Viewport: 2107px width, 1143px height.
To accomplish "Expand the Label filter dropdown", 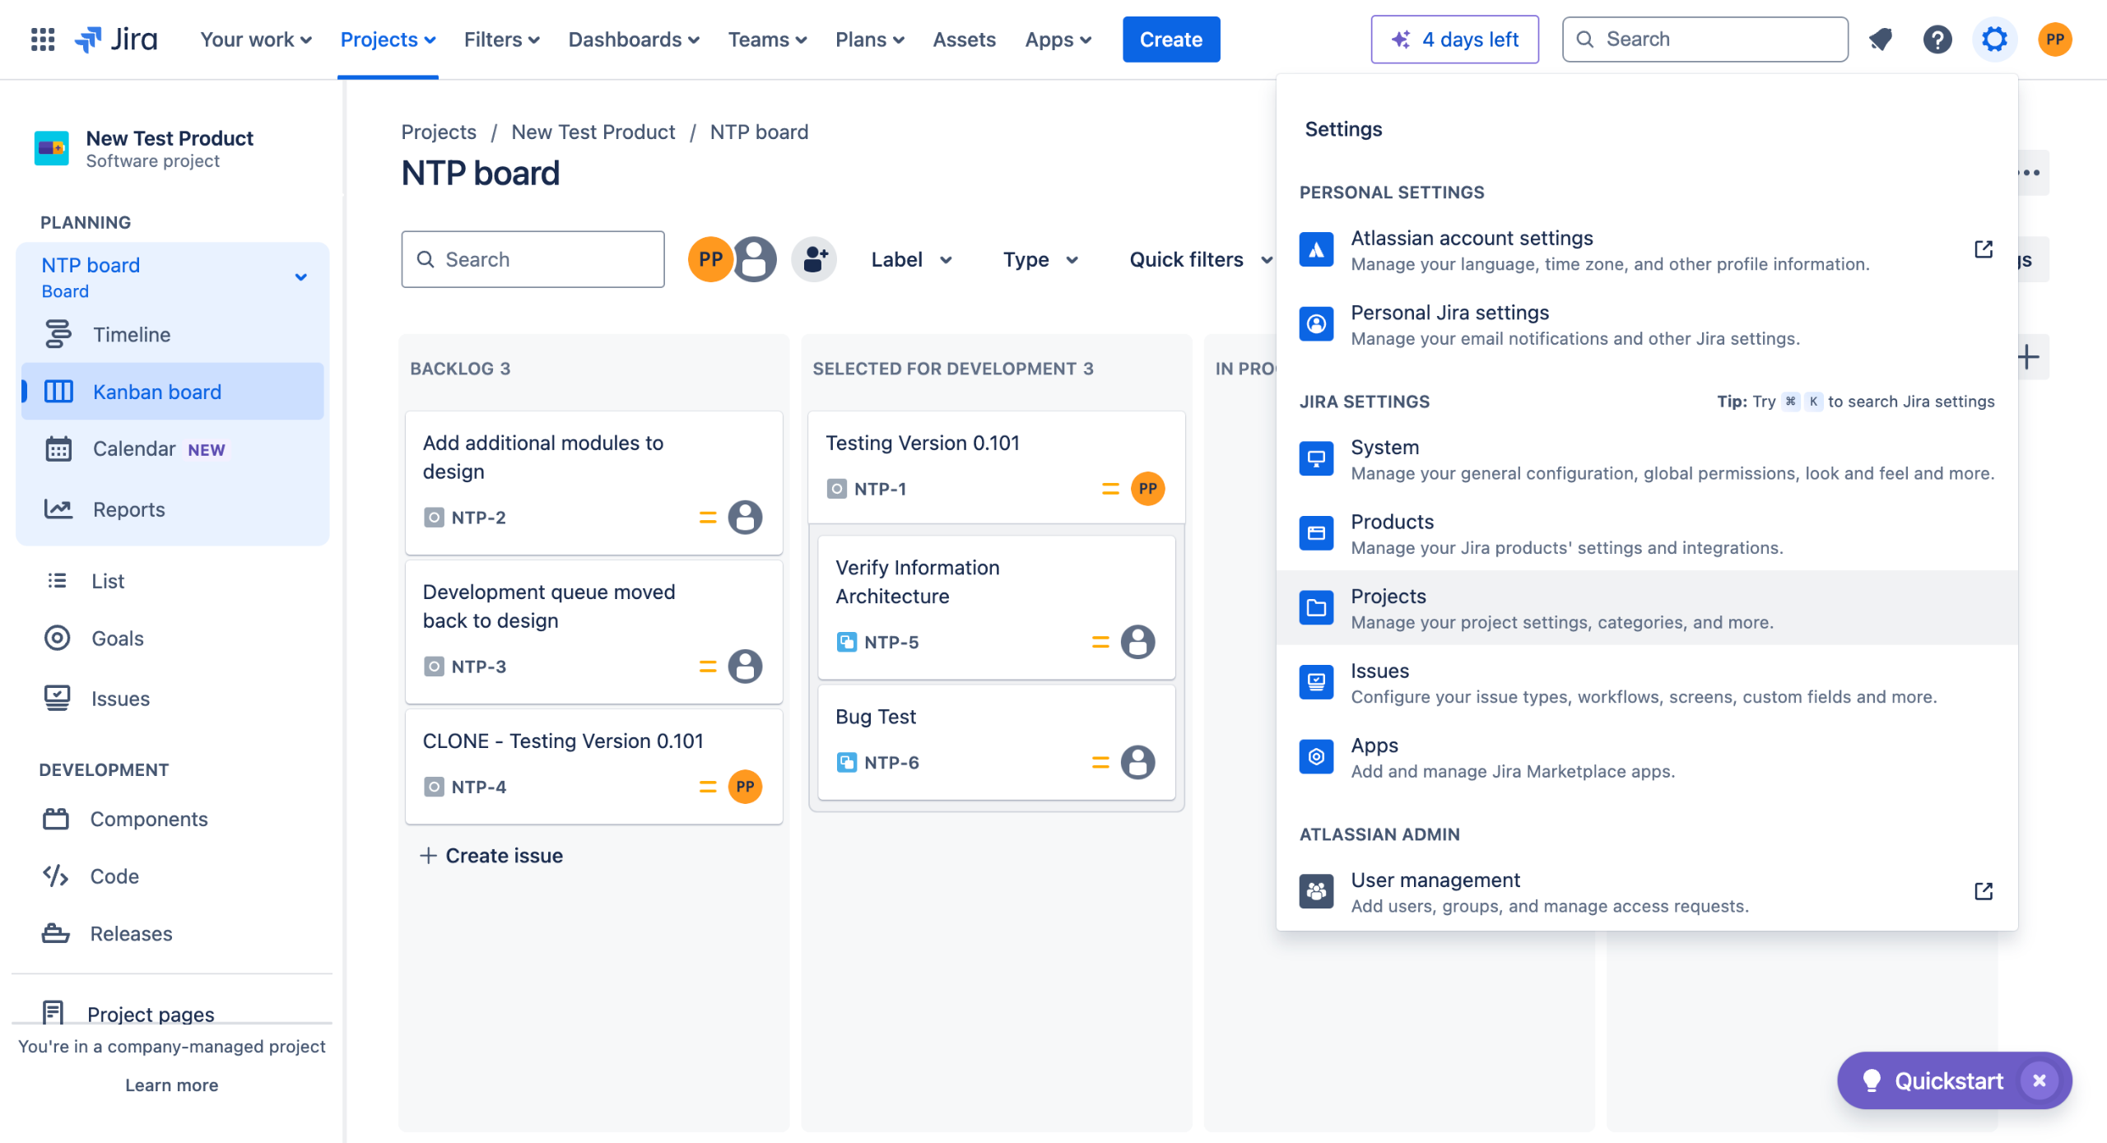I will [x=912, y=260].
